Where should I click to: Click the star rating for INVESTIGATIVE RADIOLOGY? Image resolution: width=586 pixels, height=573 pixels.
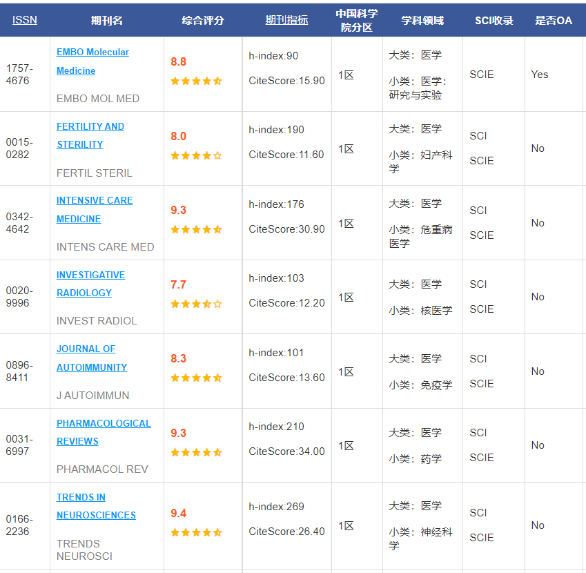[196, 304]
